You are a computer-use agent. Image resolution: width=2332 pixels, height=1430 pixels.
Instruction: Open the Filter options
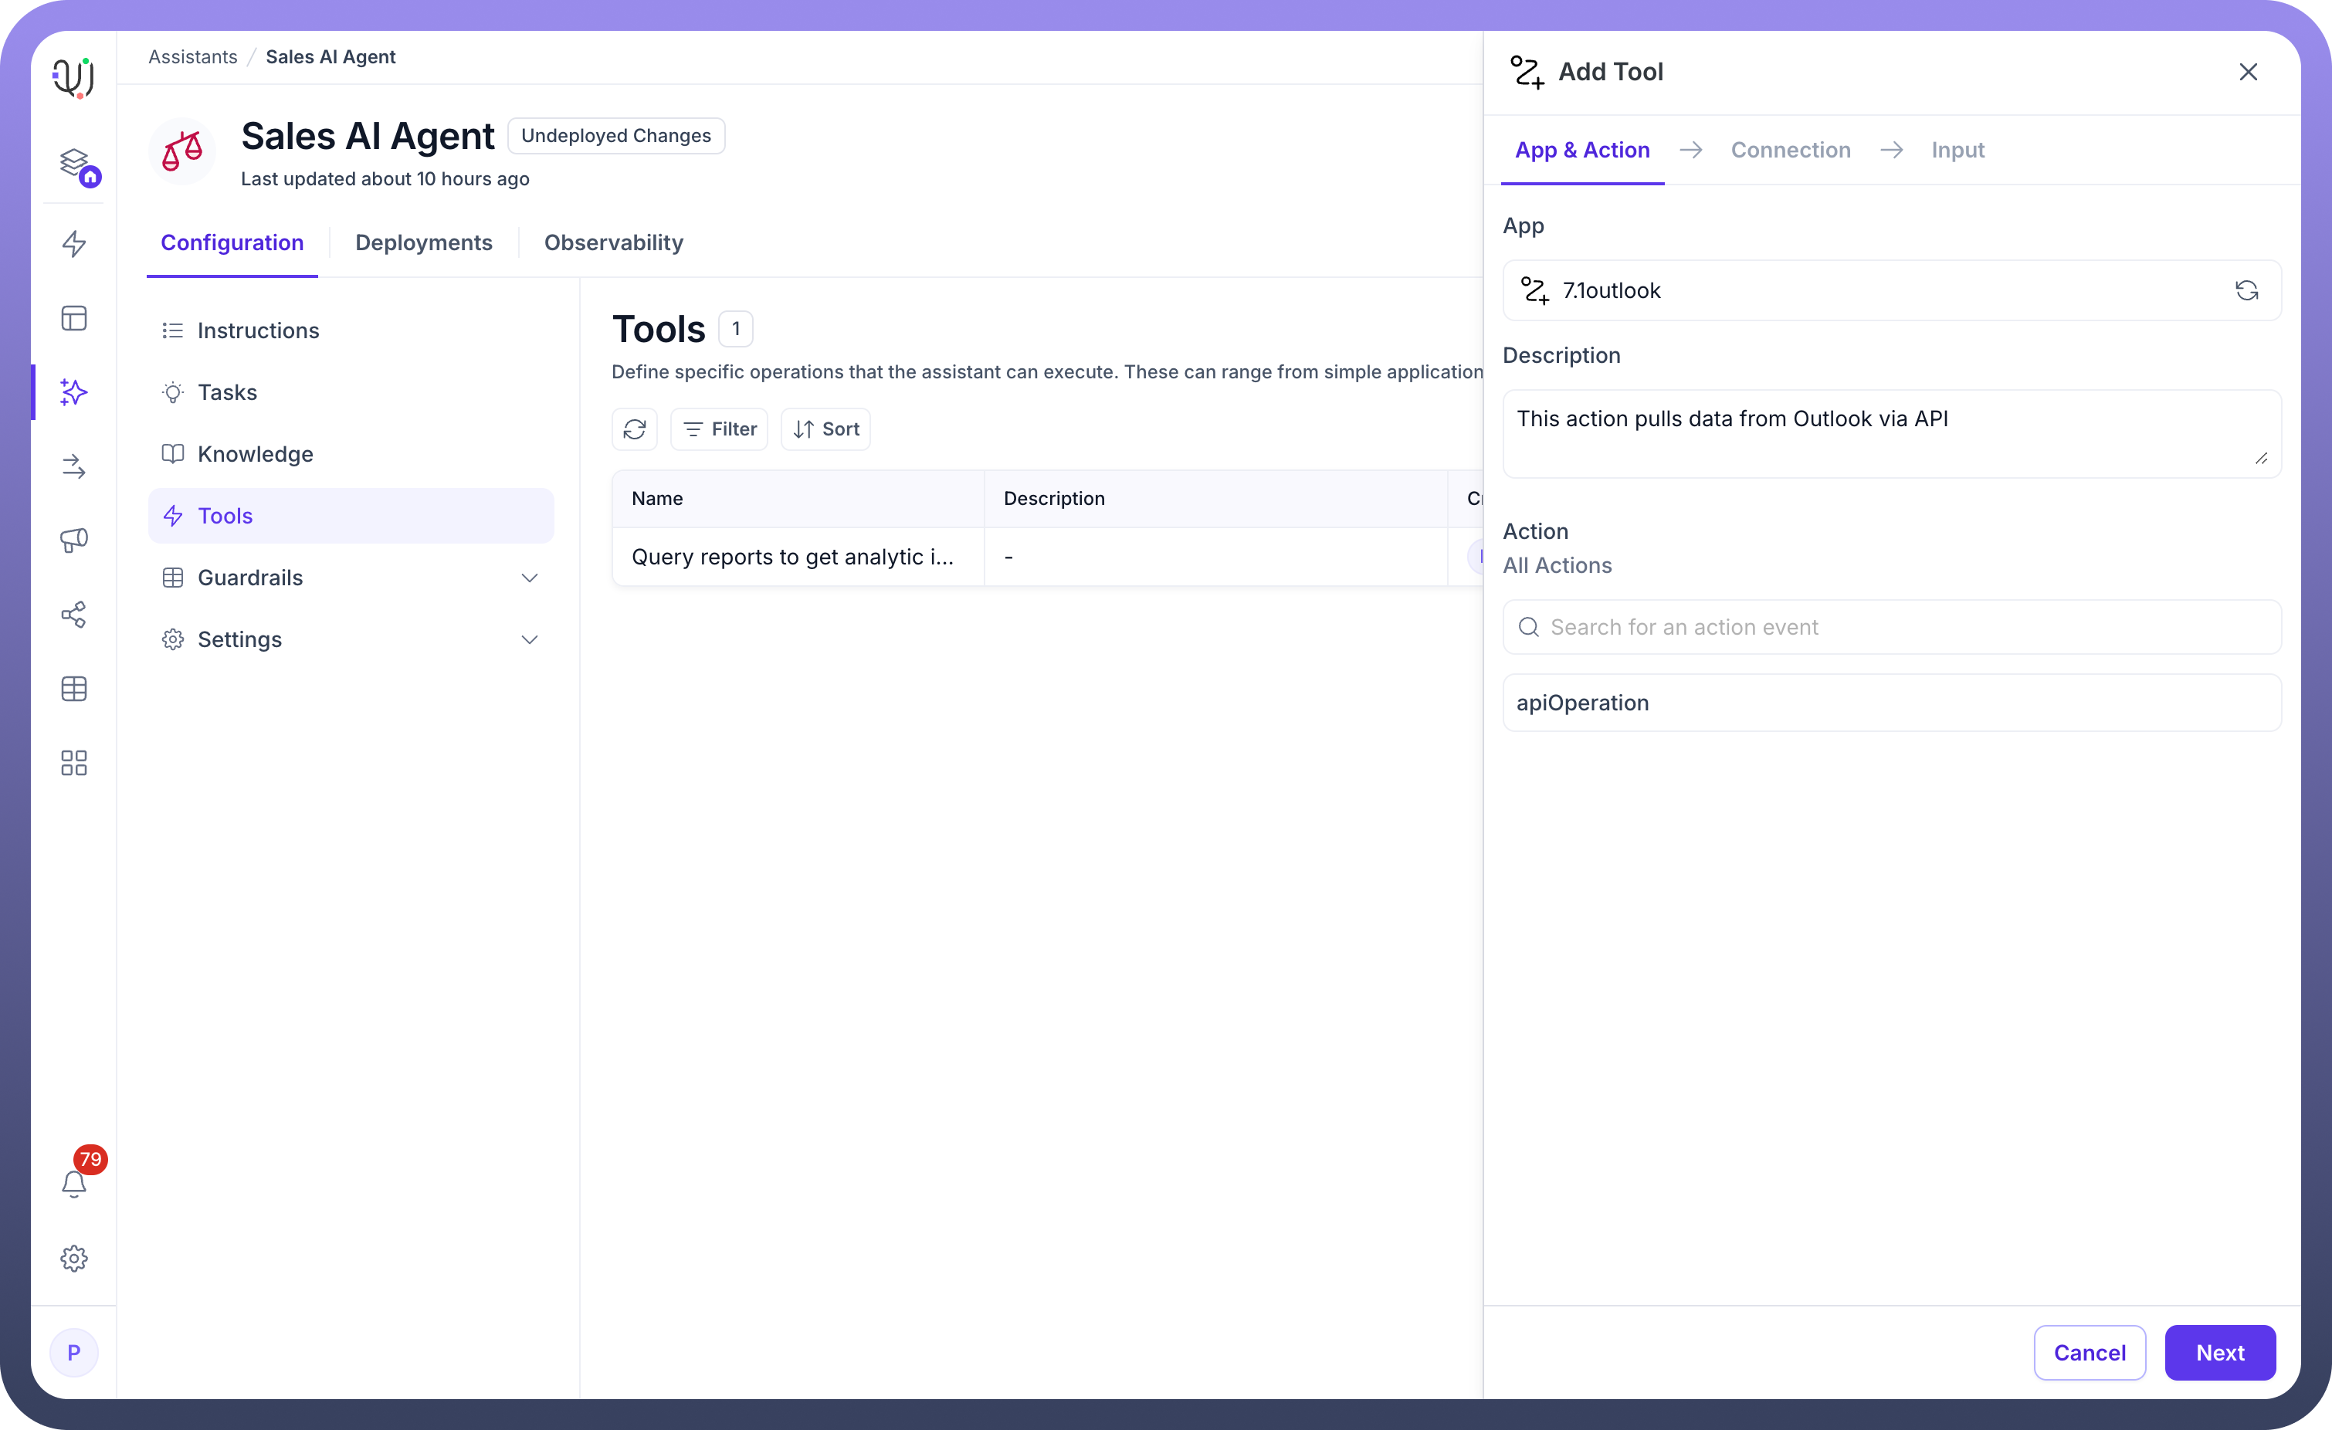tap(719, 429)
